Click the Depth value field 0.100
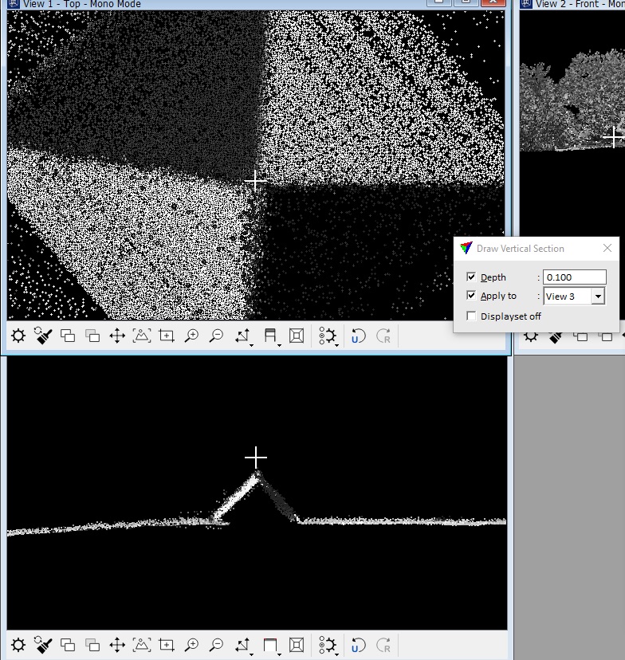Viewport: 625px width, 660px height. 575,277
